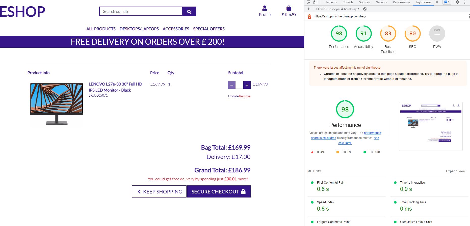The height and width of the screenshot is (226, 470).
Task: Start a new Lighthouse audit with plus icon
Action: (x=308, y=9)
